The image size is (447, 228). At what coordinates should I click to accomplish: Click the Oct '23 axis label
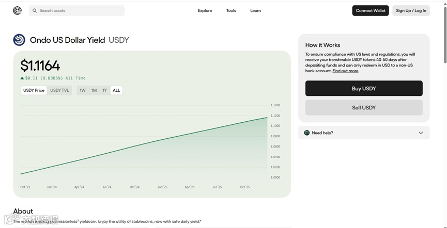point(25,187)
